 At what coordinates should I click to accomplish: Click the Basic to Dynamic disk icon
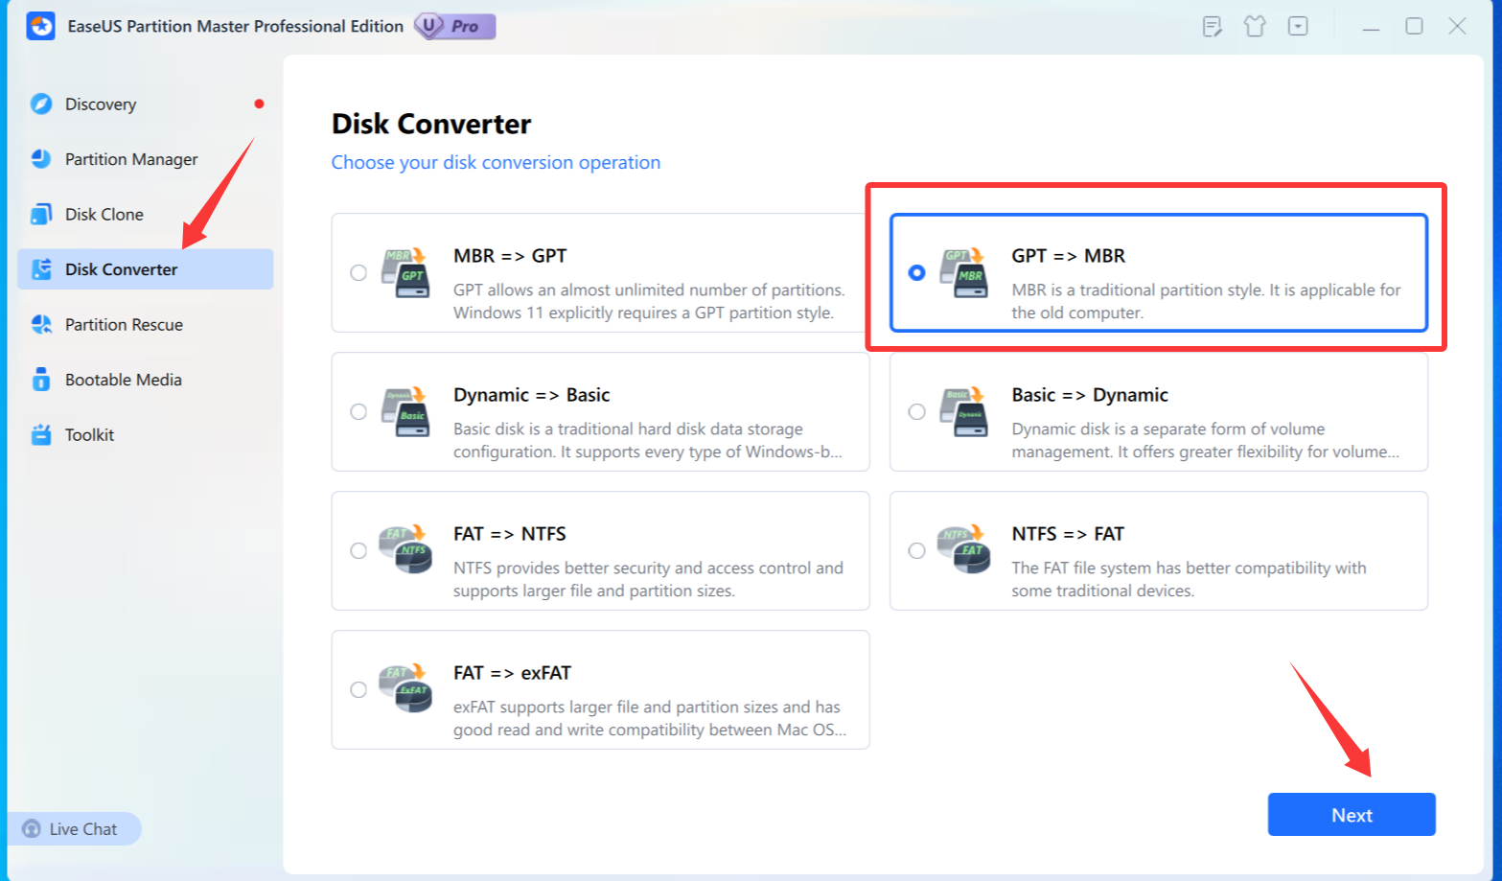(964, 412)
